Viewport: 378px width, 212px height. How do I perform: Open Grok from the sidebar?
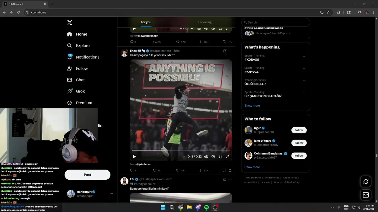pos(76,91)
